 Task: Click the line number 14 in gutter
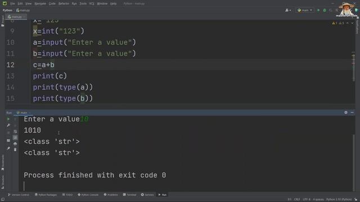[10, 88]
